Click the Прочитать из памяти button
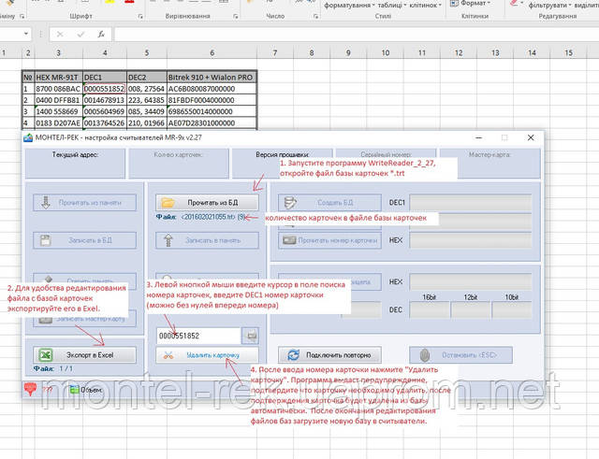599x459 pixels. 85,203
